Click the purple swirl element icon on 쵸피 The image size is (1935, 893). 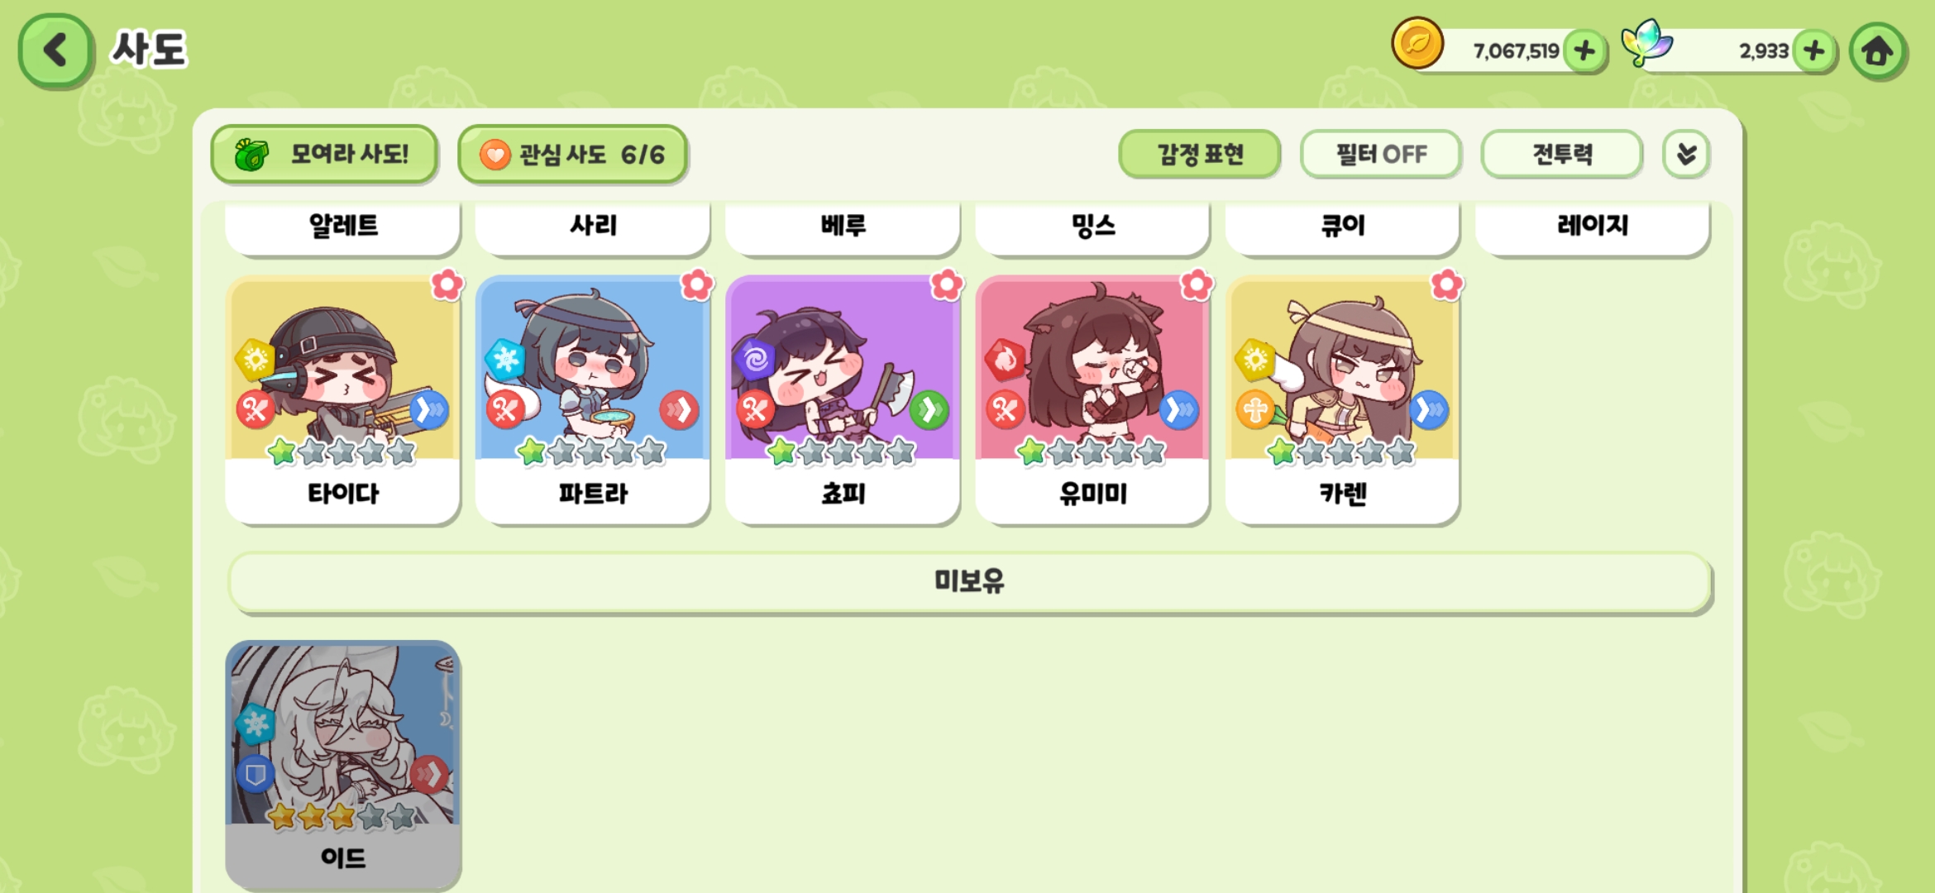click(x=755, y=360)
